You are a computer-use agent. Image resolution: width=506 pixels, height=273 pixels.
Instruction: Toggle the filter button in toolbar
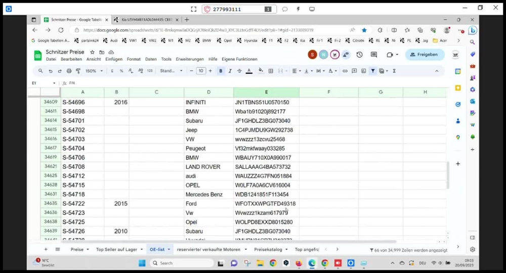click(373, 71)
